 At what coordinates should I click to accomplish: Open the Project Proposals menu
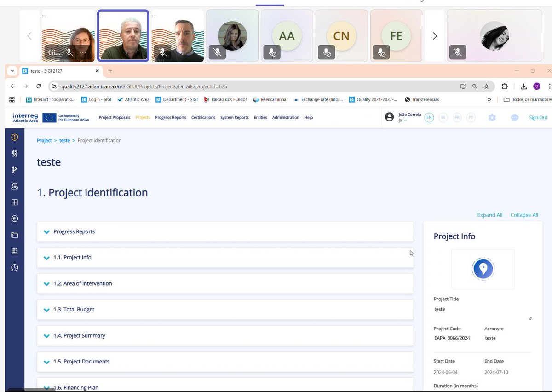115,117
